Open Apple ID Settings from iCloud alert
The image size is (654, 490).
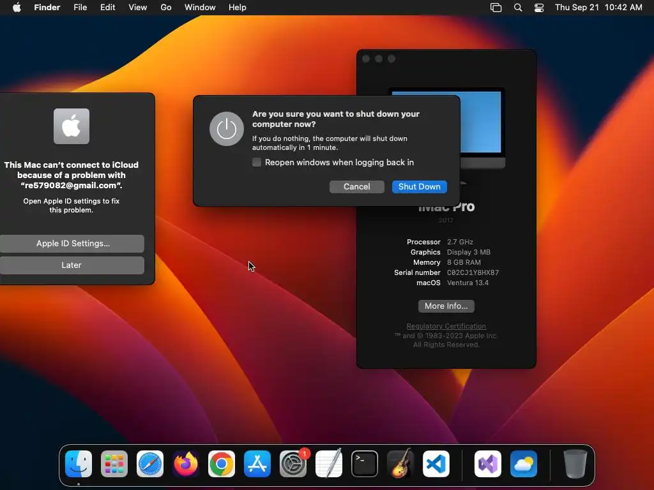click(73, 243)
